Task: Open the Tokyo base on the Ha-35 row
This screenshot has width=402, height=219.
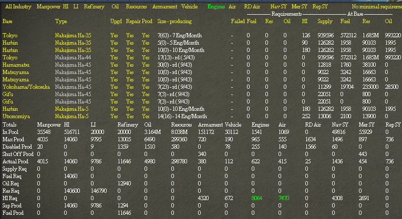Action: point(10,35)
